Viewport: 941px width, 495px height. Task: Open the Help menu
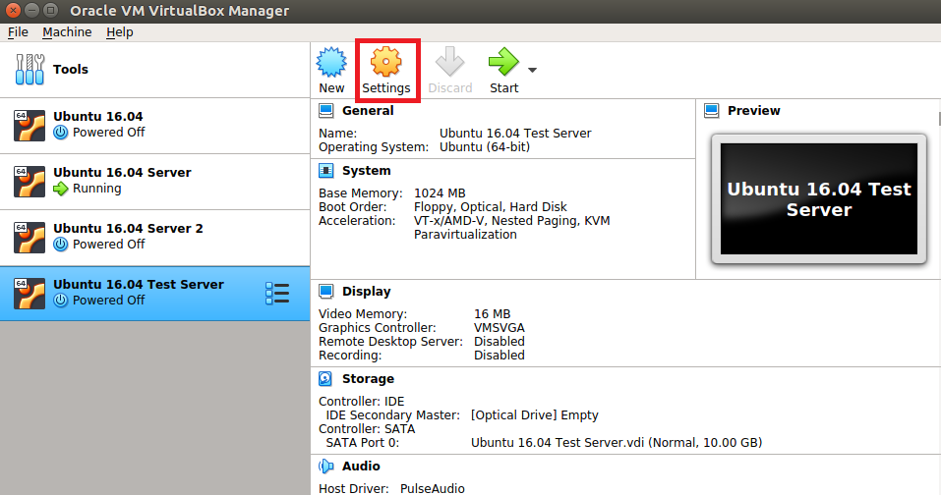click(119, 32)
